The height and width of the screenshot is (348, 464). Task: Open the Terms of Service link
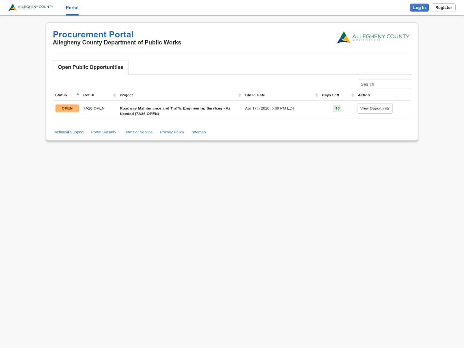click(x=138, y=132)
